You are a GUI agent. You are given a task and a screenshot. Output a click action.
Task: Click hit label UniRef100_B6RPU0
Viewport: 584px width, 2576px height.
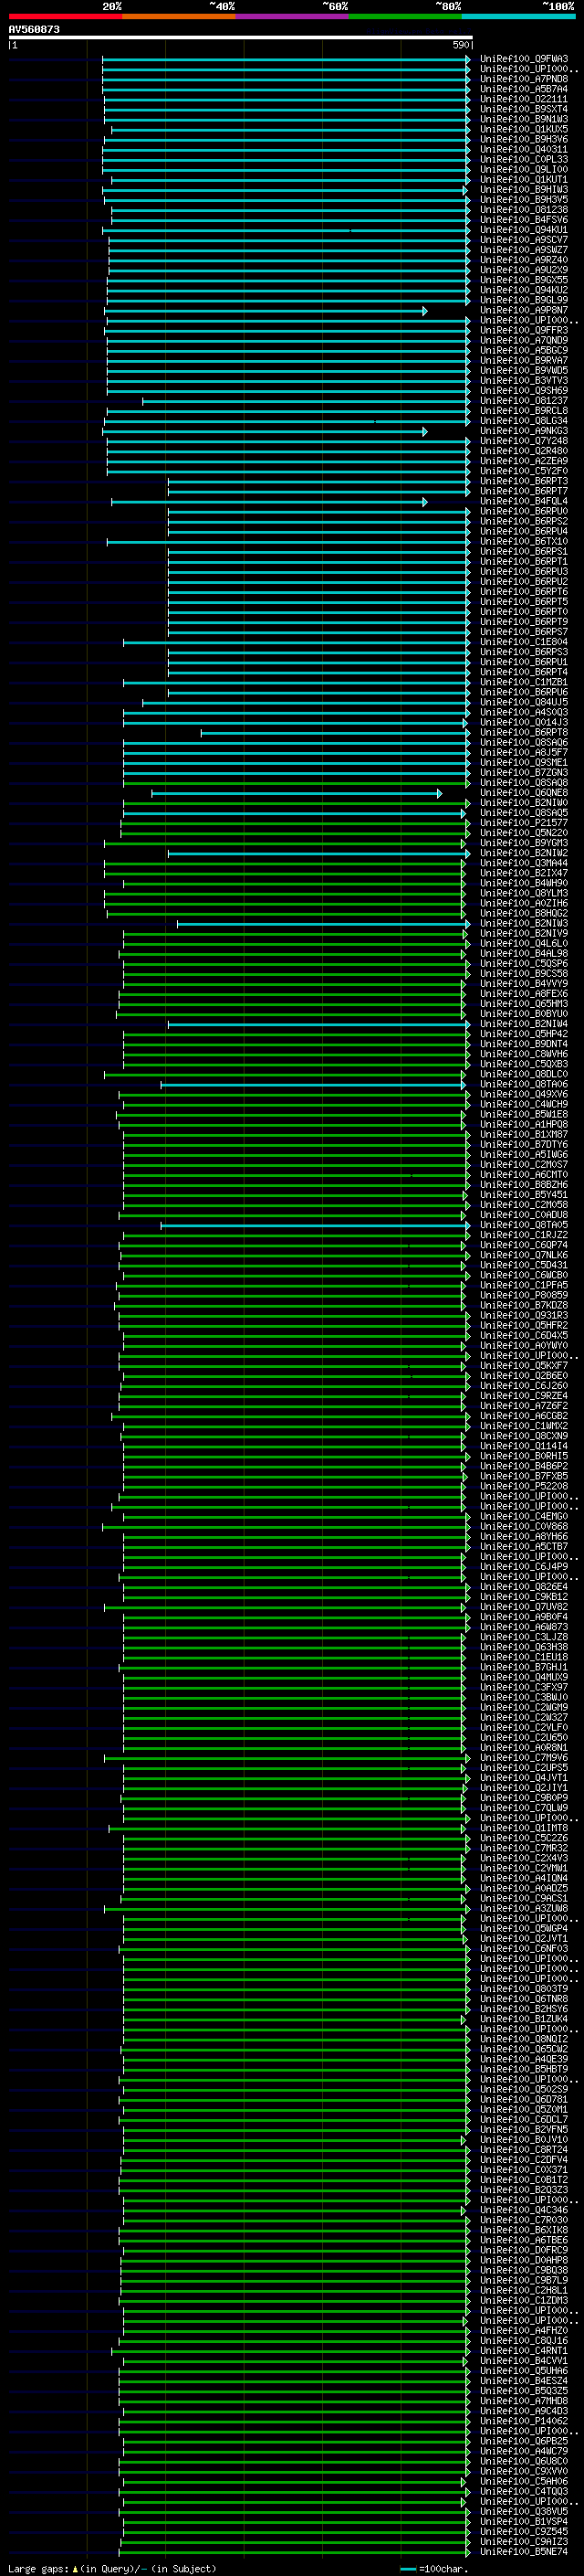point(524,511)
